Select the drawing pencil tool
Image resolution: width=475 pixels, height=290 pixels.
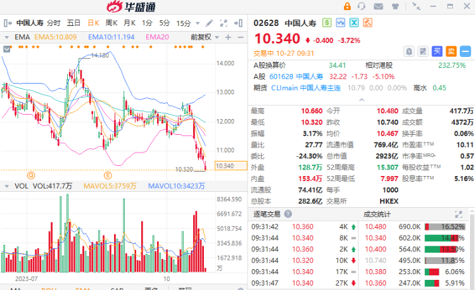[210, 23]
